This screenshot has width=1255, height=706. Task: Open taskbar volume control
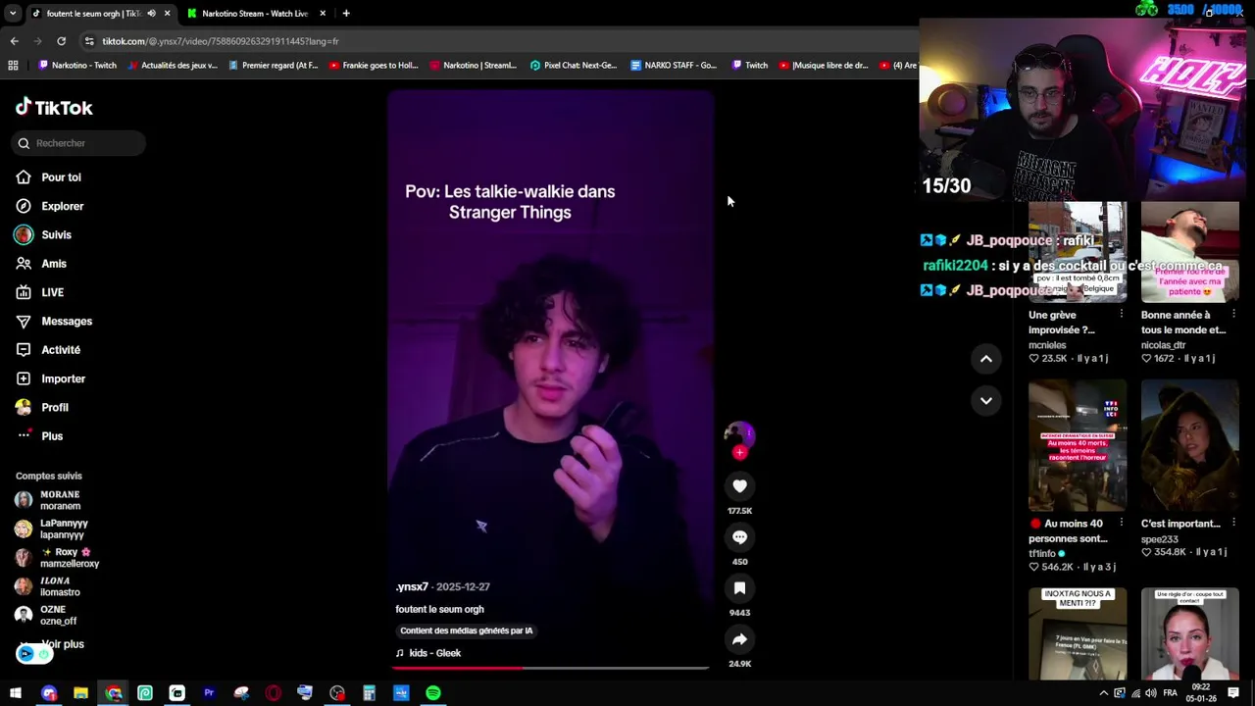(1152, 693)
